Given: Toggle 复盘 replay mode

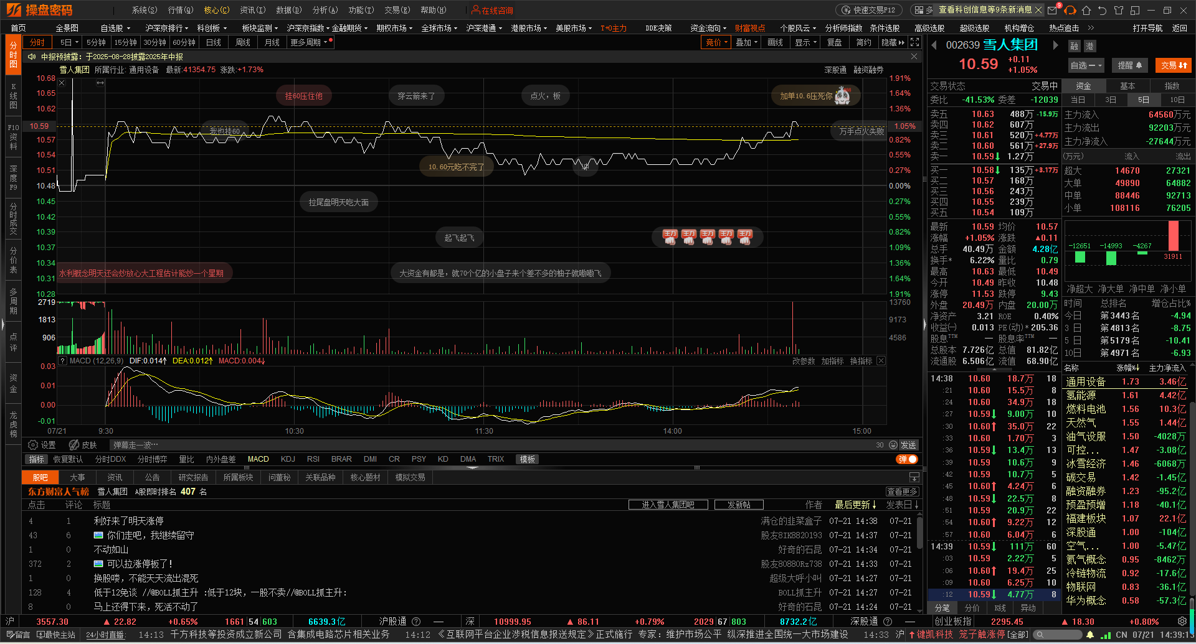Looking at the screenshot, I should pos(834,42).
